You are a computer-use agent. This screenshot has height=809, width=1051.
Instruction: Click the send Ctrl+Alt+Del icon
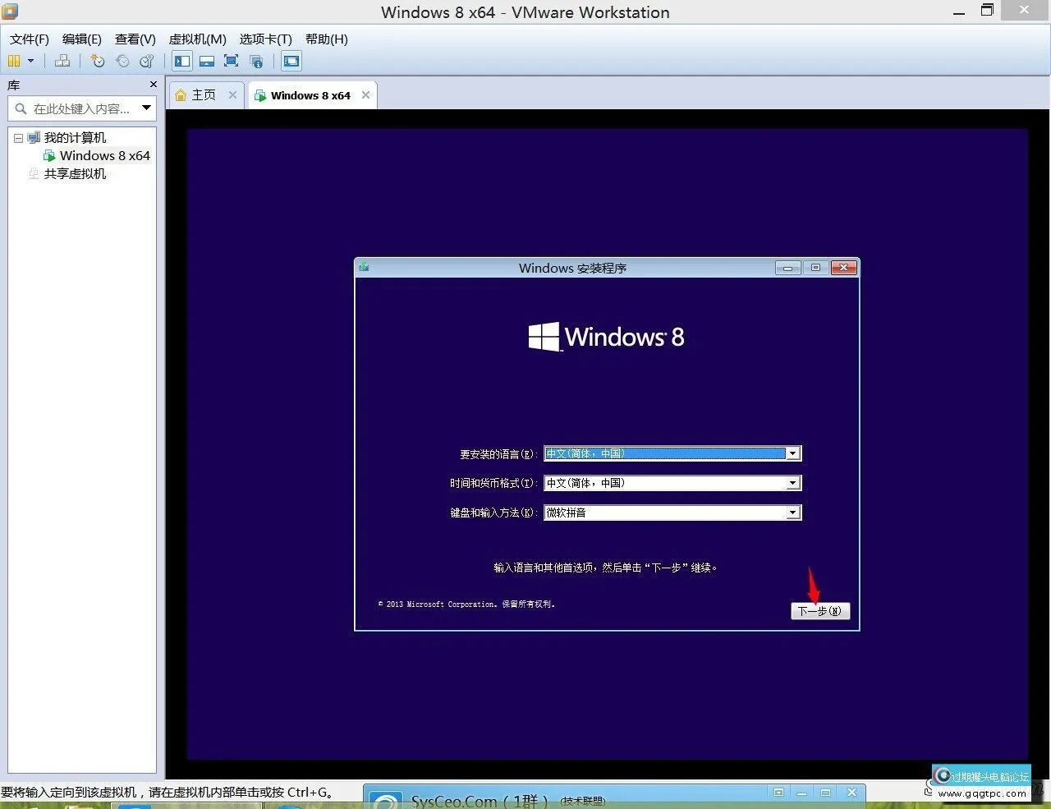click(62, 61)
